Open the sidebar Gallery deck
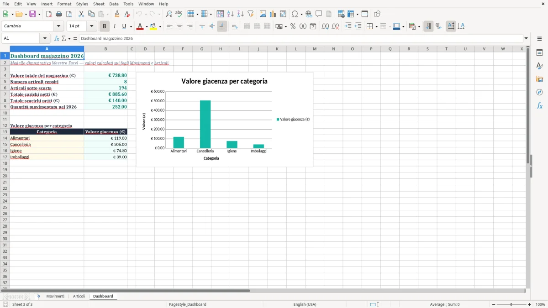548x308 pixels. click(539, 79)
